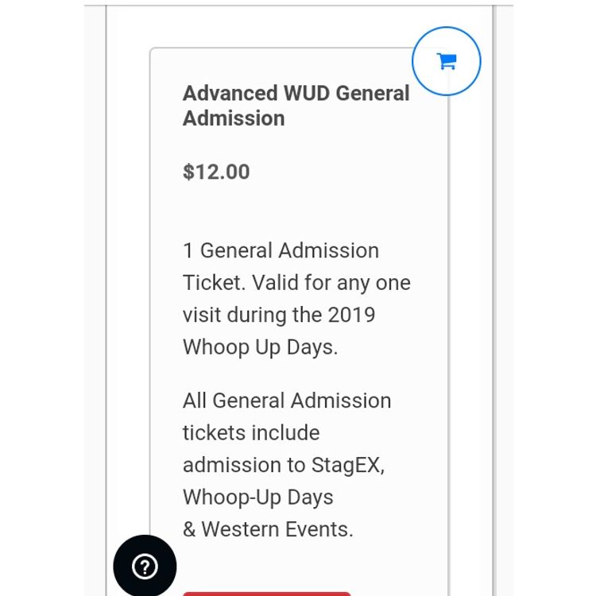Click the "& Western Events." line
Screen dimensions: 596x596
[x=268, y=529]
